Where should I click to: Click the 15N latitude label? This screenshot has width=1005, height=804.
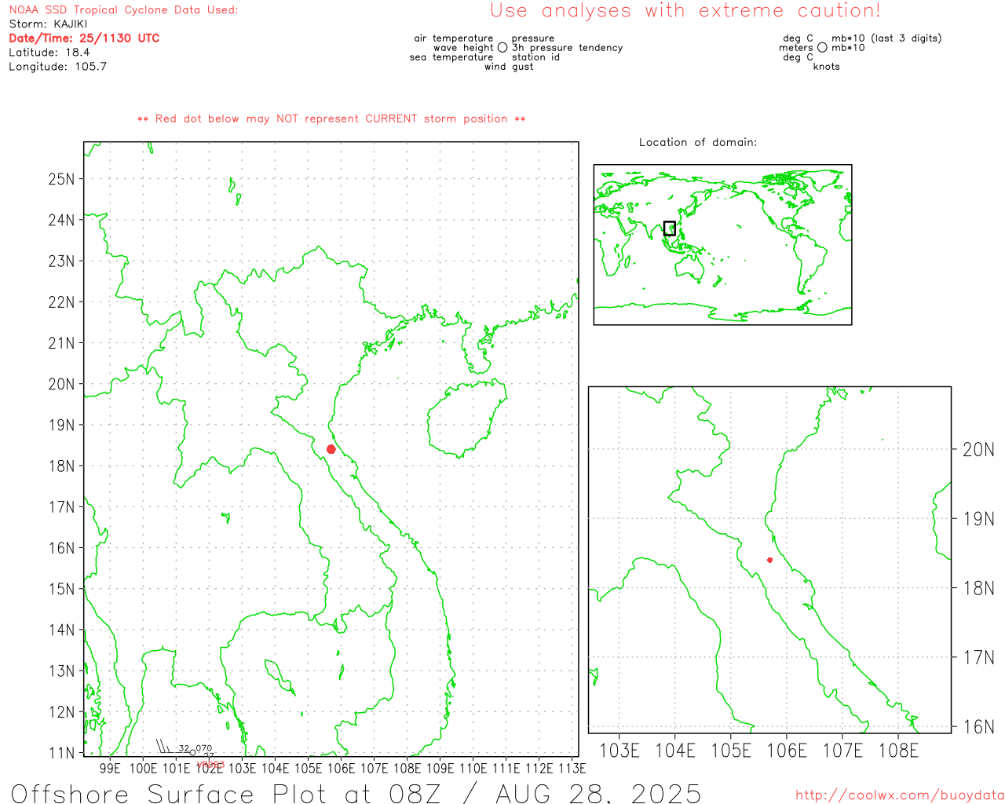point(61,589)
